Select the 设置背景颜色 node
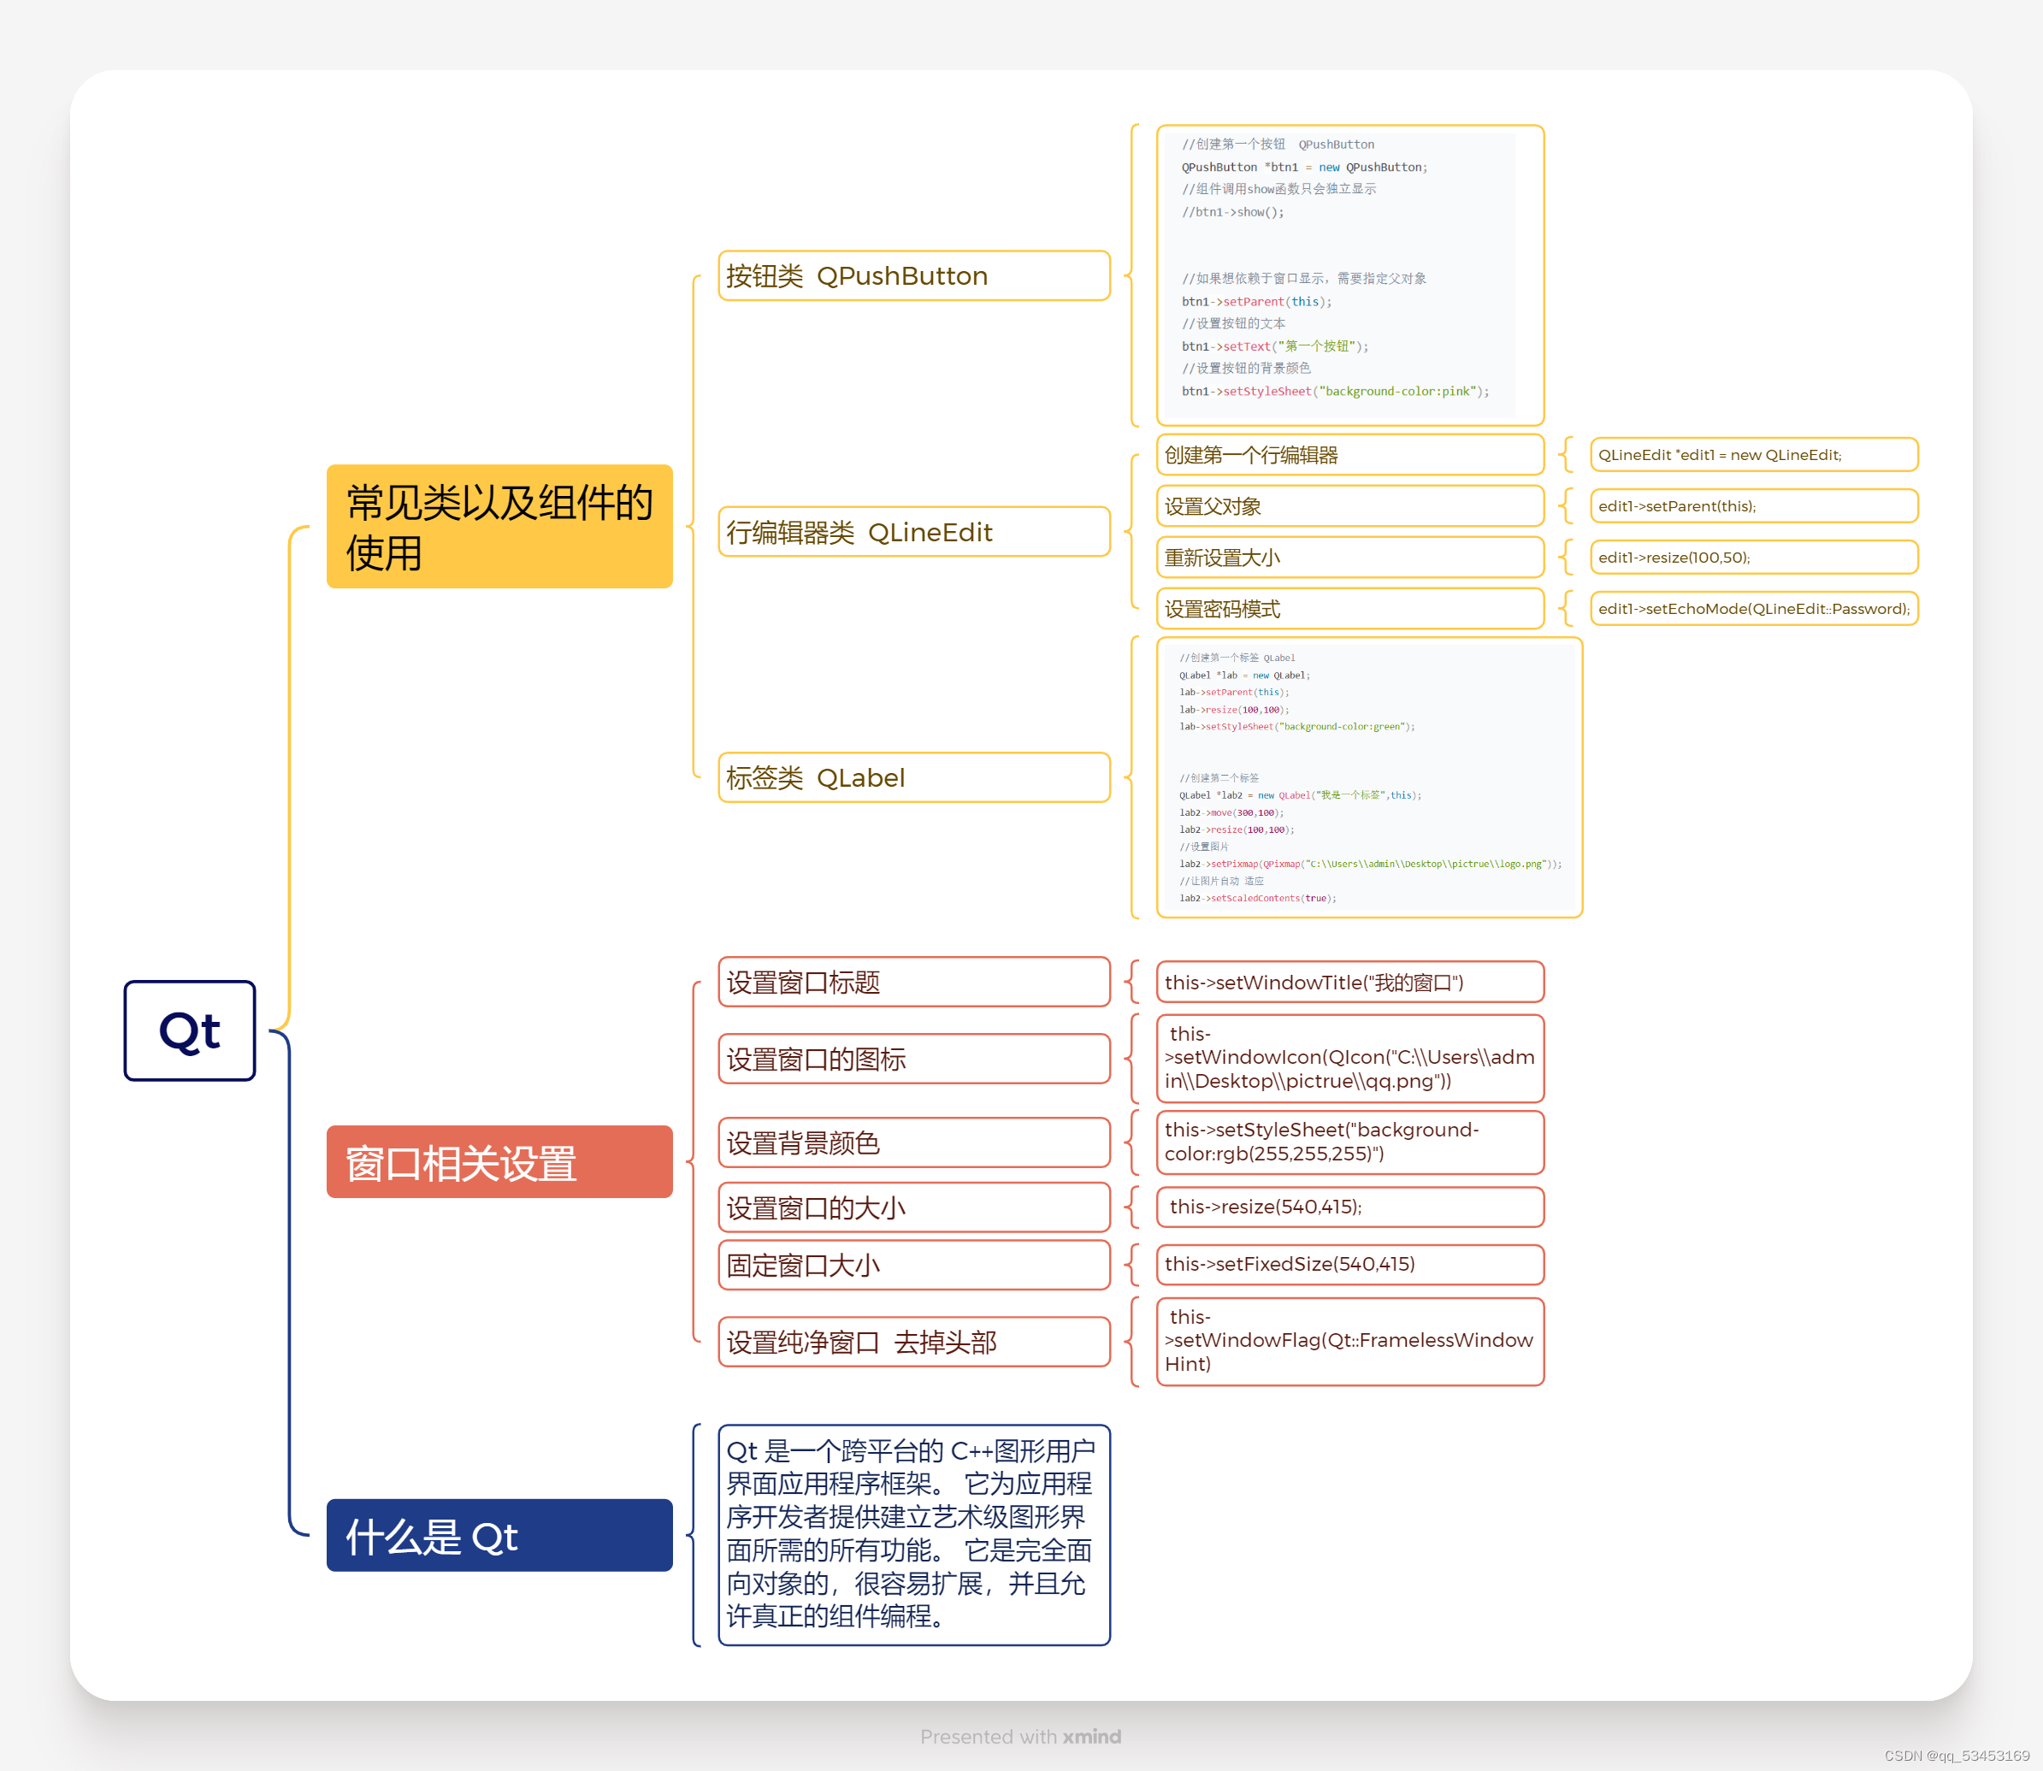 [913, 1142]
